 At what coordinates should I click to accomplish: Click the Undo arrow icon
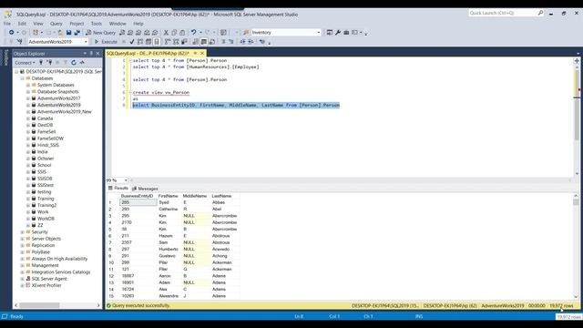pyautogui.click(x=193, y=33)
